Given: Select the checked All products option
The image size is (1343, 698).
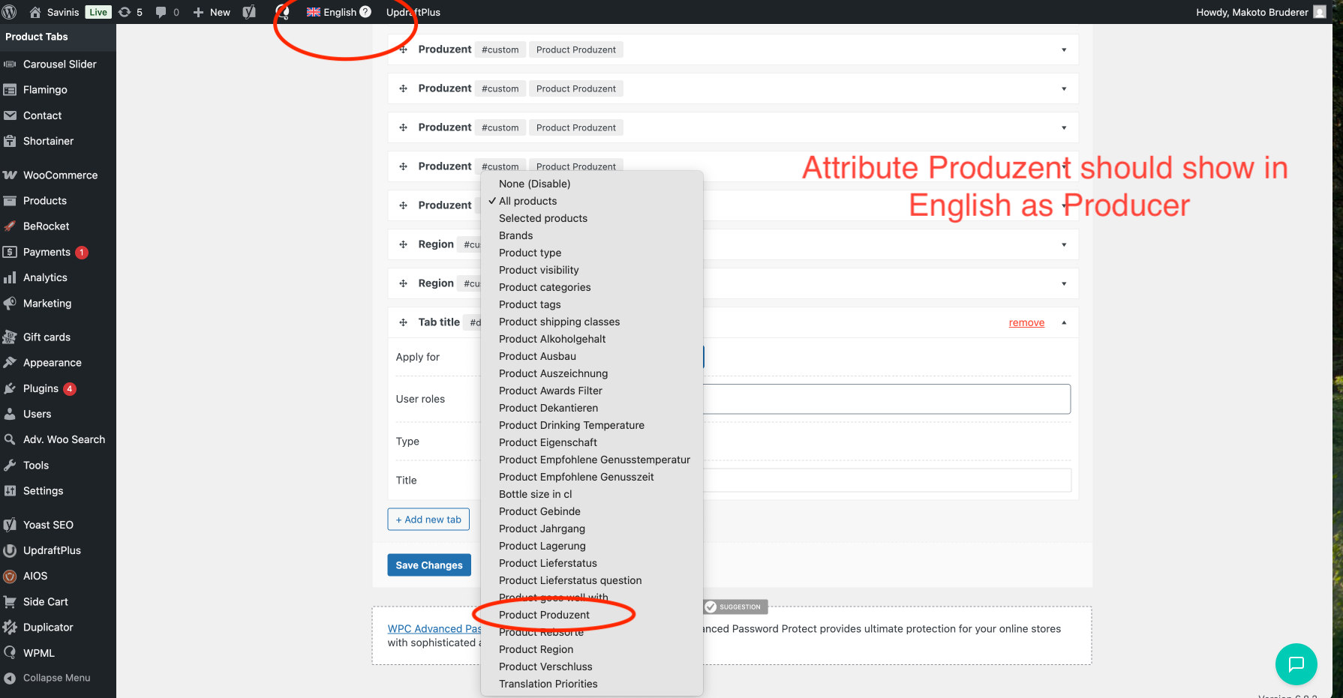Looking at the screenshot, I should pyautogui.click(x=527, y=201).
